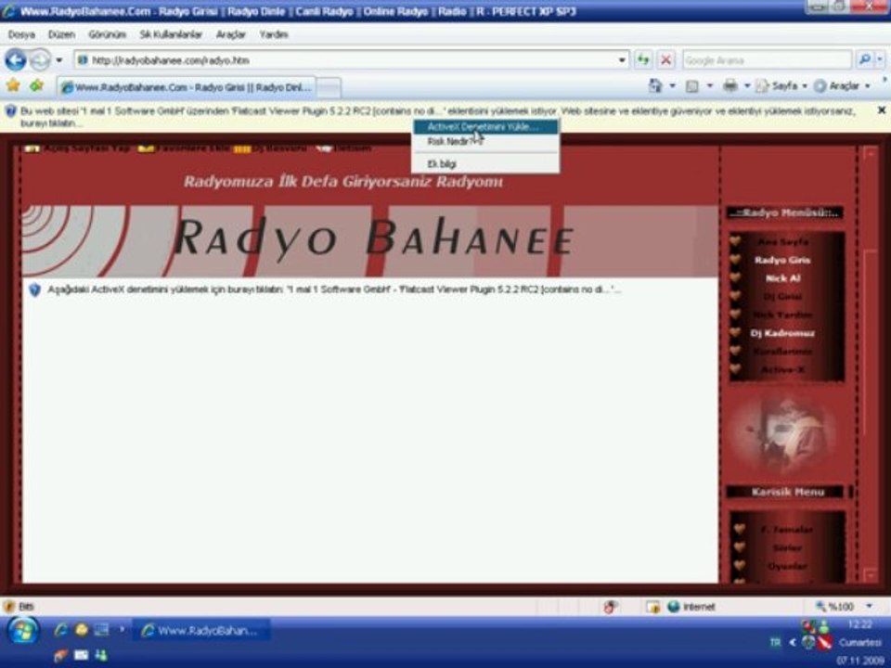Image resolution: width=891 pixels, height=668 pixels.
Task: Expand the address bar history dropdown arrow
Action: tap(622, 60)
